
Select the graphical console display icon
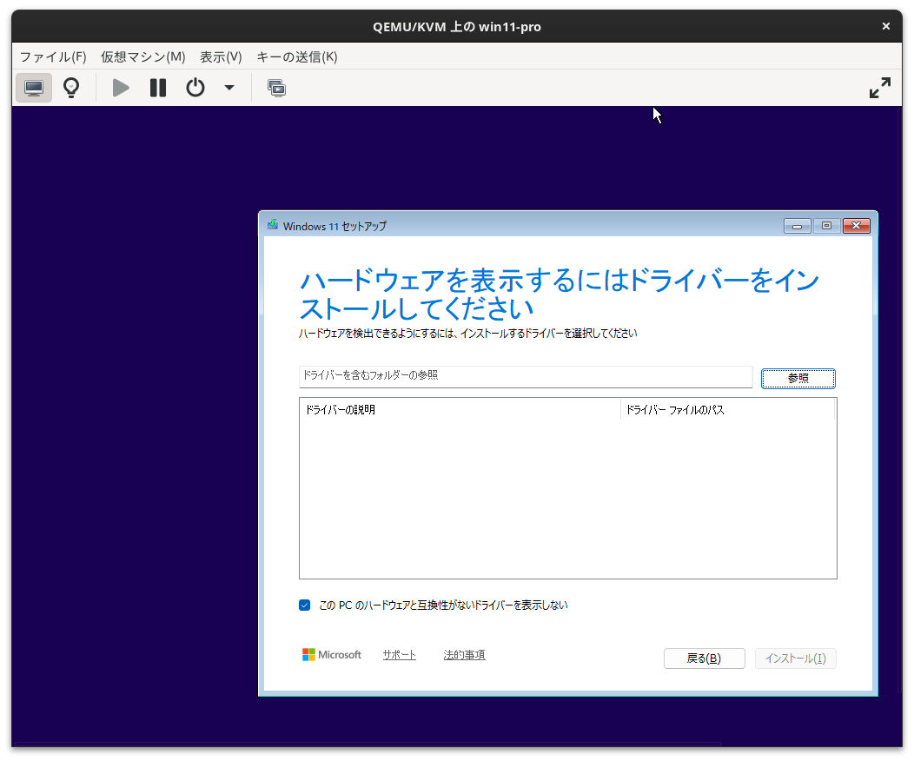33,87
